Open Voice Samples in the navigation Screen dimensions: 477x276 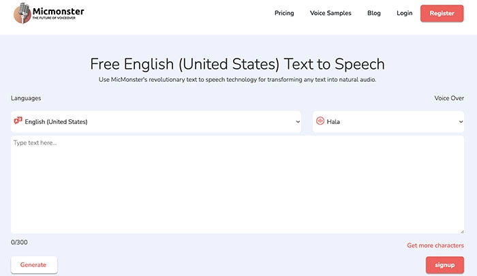tap(330, 13)
